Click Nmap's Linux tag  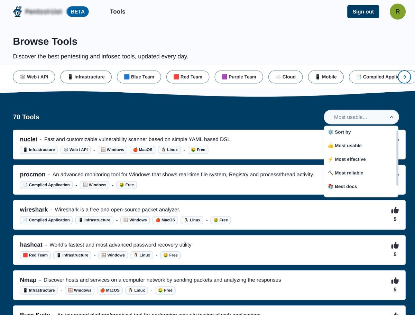pyautogui.click(x=137, y=290)
